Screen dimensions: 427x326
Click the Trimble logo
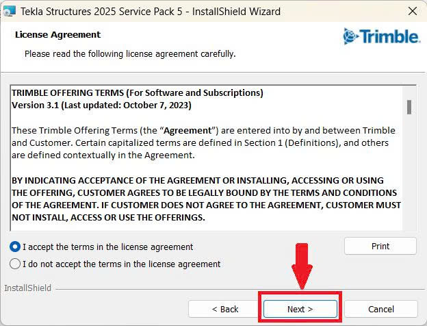tap(381, 36)
